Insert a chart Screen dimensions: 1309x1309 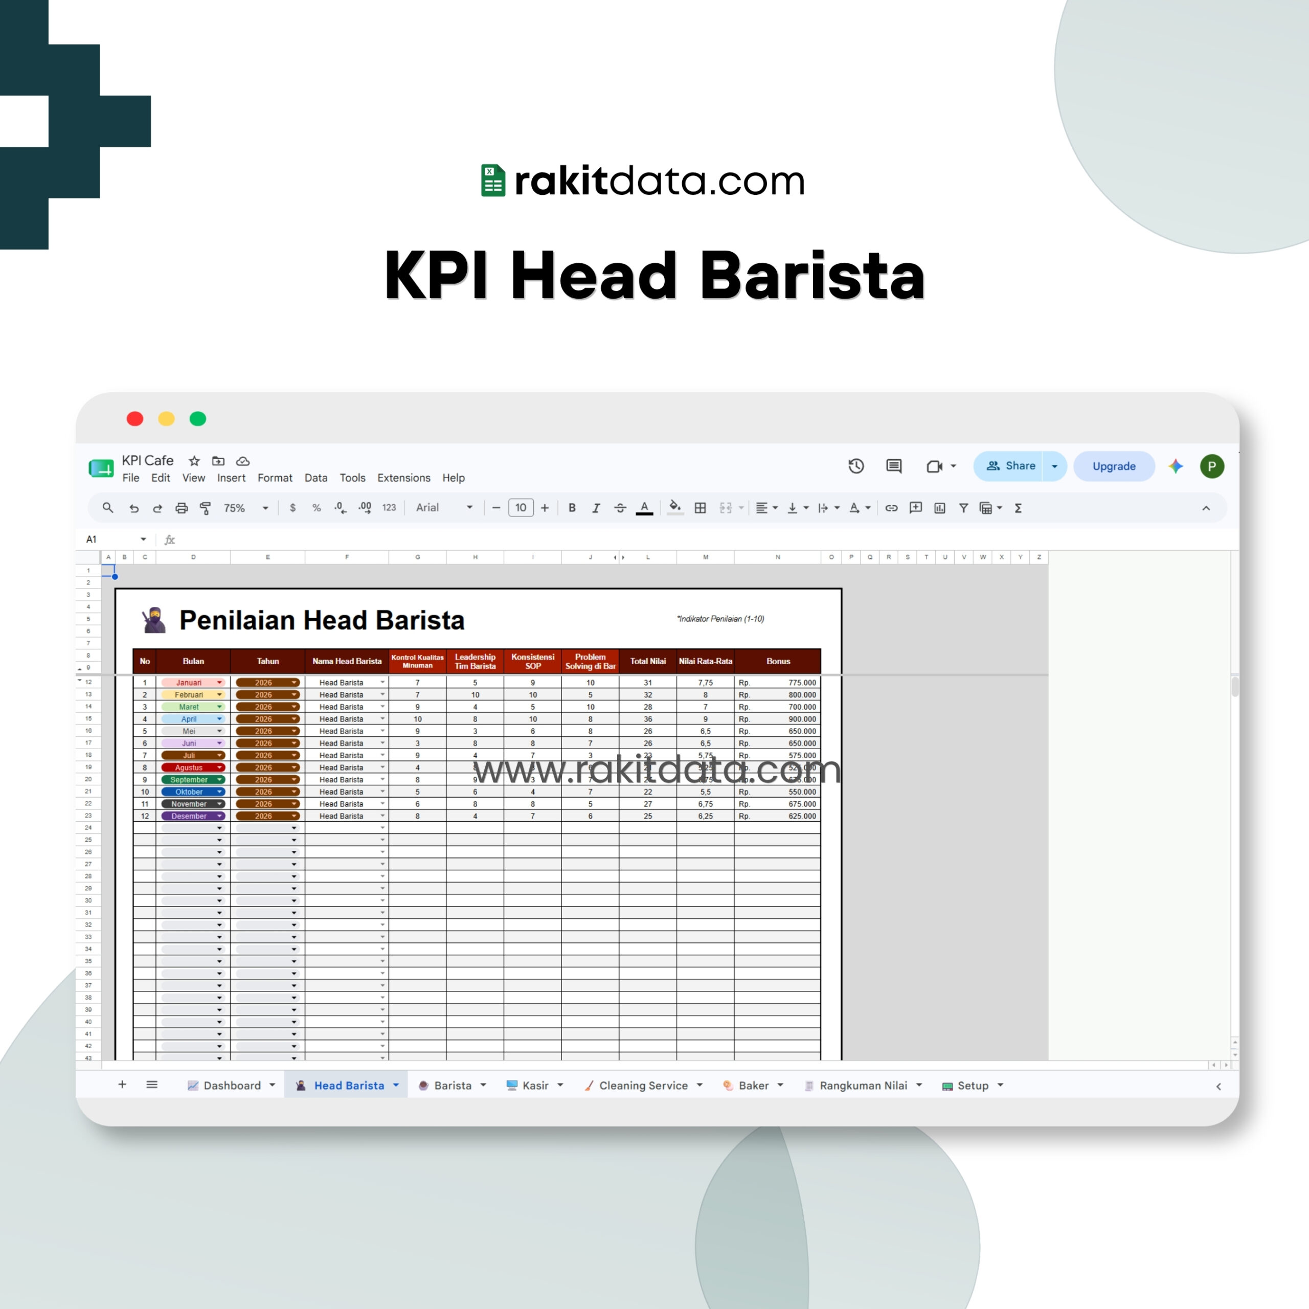[940, 508]
